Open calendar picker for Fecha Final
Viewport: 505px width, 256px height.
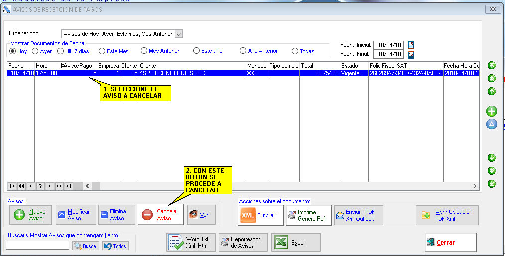coord(411,54)
